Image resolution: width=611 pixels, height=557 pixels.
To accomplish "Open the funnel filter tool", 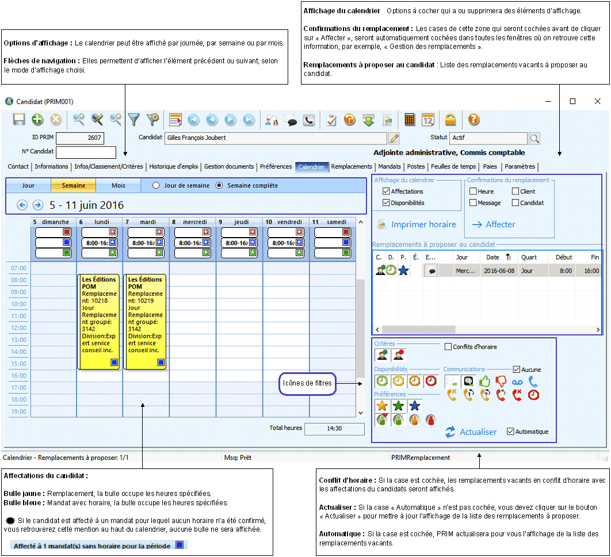I will tap(134, 120).
